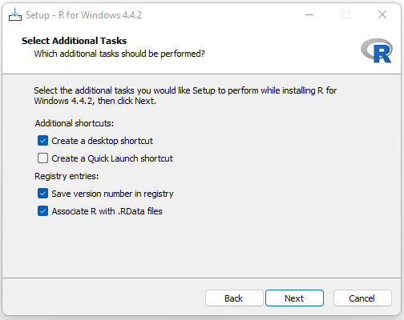Click the Setup - R for Windows 4.4.2 title text

(83, 15)
